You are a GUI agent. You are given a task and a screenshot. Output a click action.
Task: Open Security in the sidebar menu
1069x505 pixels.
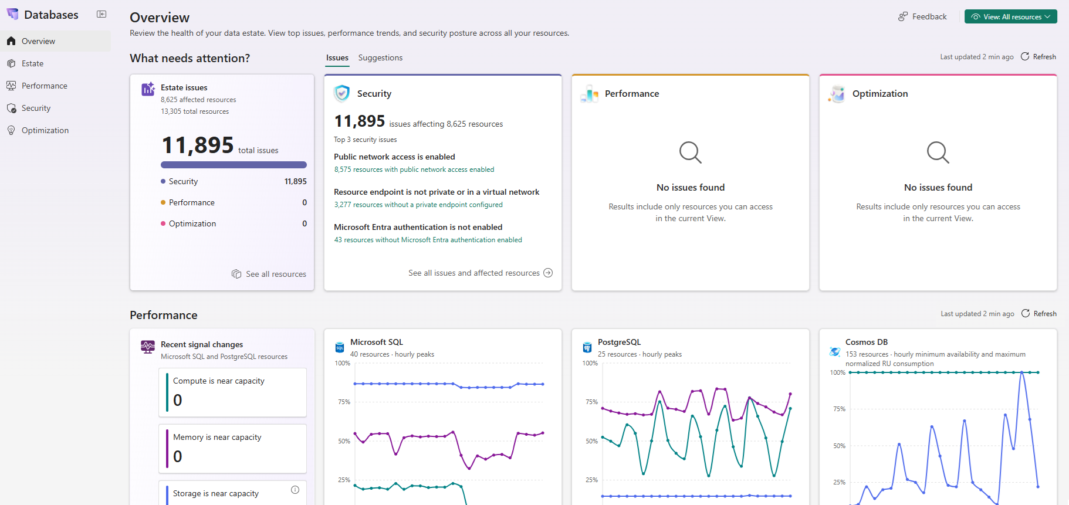(x=56, y=108)
